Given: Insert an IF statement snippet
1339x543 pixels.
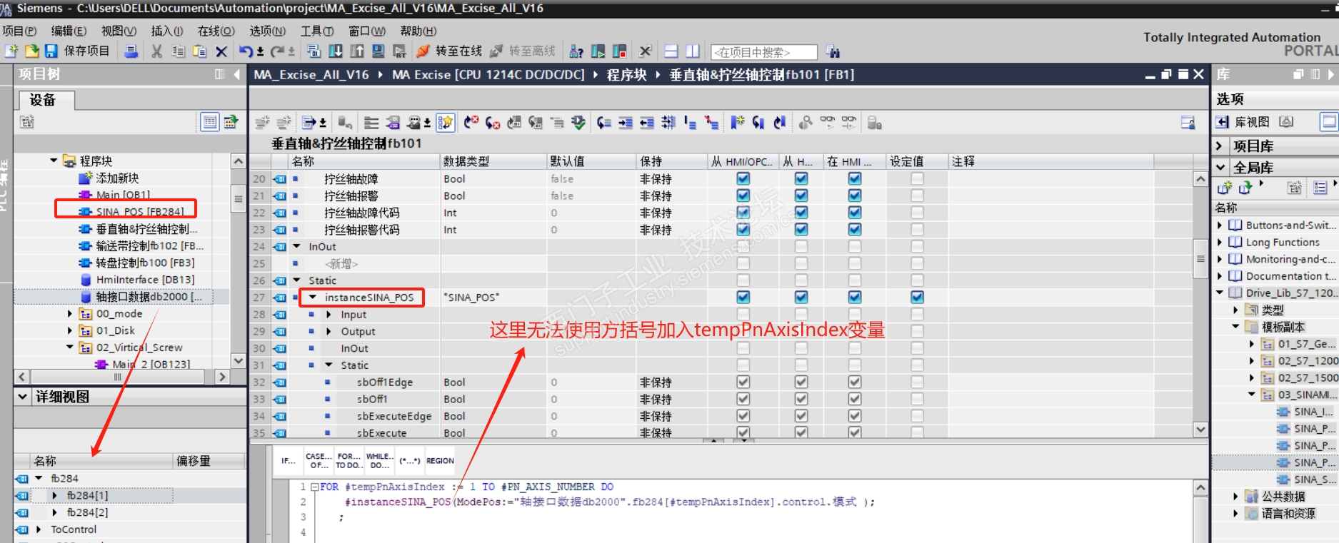Looking at the screenshot, I should (x=288, y=461).
